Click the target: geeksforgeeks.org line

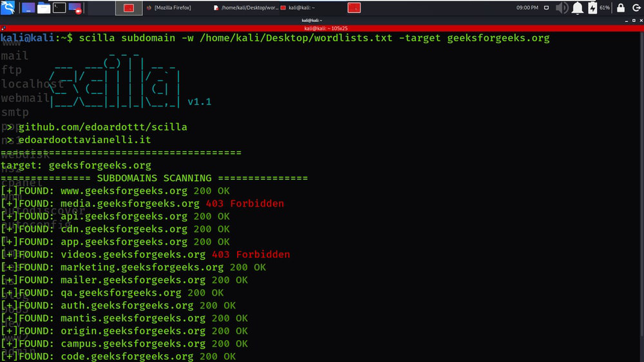tap(76, 165)
